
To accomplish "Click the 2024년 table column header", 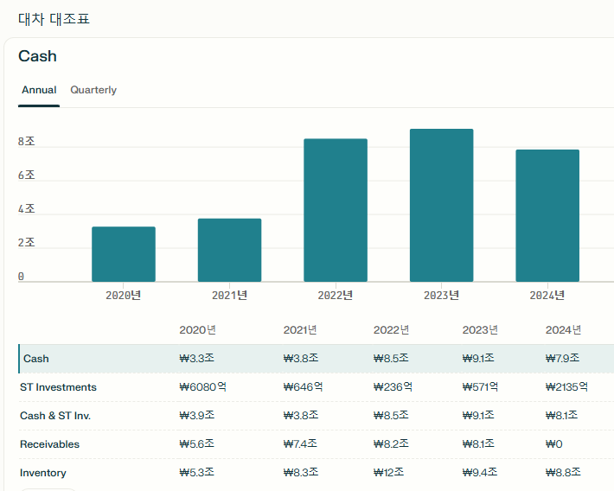I will [x=563, y=330].
